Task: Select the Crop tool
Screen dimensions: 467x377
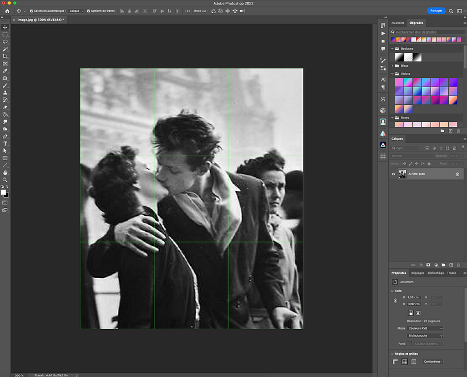Action: pos(5,56)
